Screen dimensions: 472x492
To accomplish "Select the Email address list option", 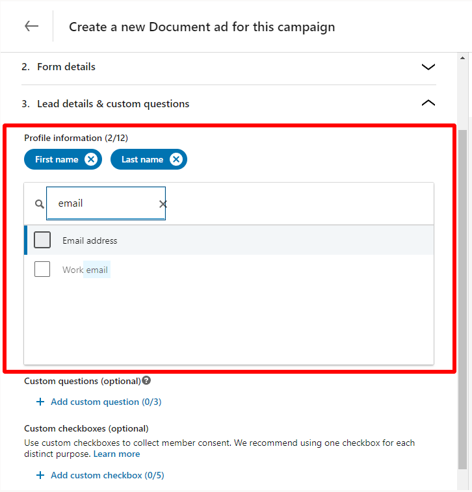I will (229, 240).
